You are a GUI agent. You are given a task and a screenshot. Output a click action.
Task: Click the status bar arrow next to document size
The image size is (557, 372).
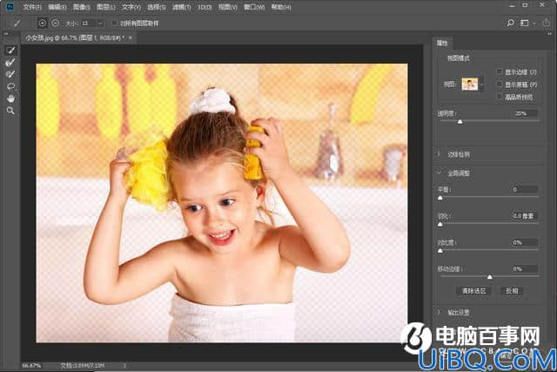[x=124, y=366]
